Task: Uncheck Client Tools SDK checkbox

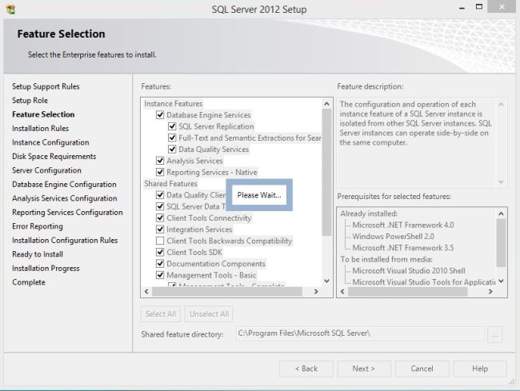Action: [160, 252]
